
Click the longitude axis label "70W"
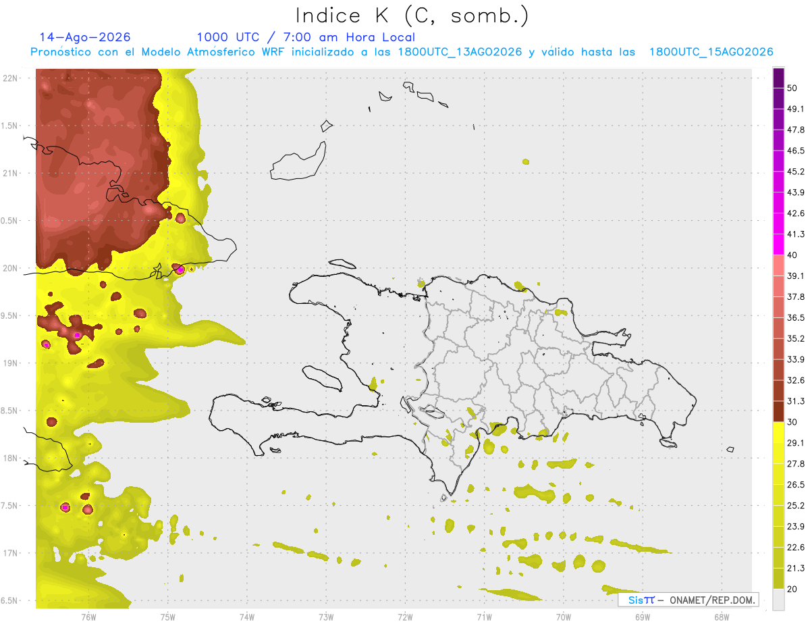[563, 617]
